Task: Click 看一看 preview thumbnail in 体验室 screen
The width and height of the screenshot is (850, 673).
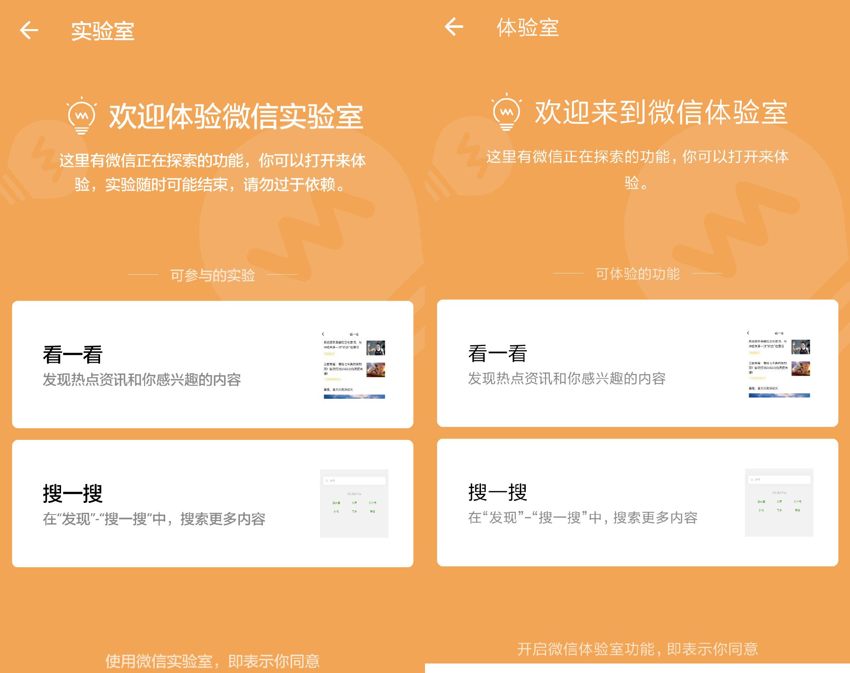Action: 779,364
